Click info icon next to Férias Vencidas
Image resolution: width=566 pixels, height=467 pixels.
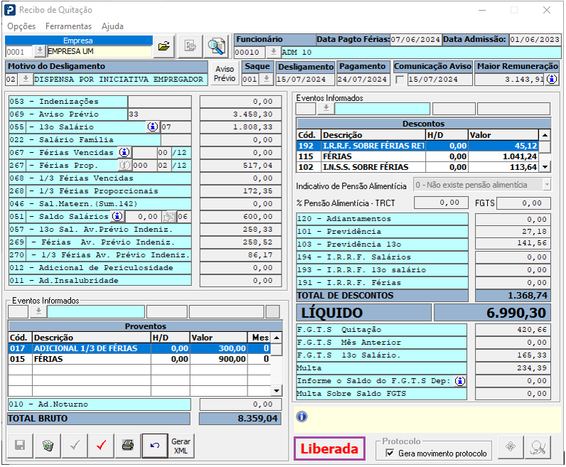(x=124, y=152)
